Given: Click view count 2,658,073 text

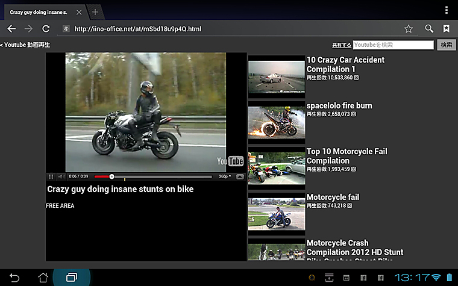Looking at the screenshot, I should coord(331,114).
